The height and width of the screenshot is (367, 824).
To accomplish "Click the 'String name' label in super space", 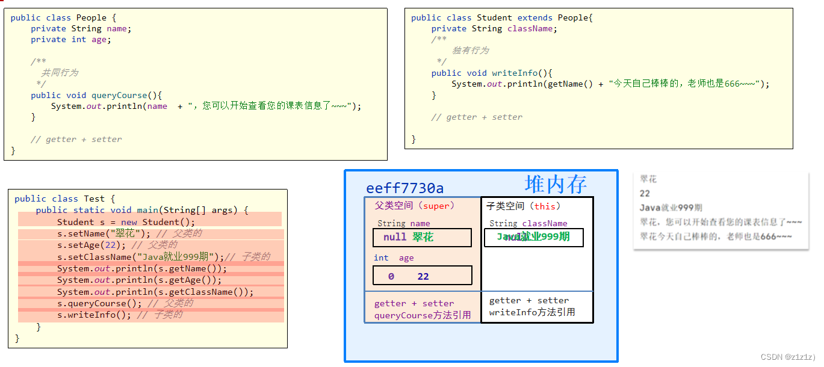I will pyautogui.click(x=404, y=223).
